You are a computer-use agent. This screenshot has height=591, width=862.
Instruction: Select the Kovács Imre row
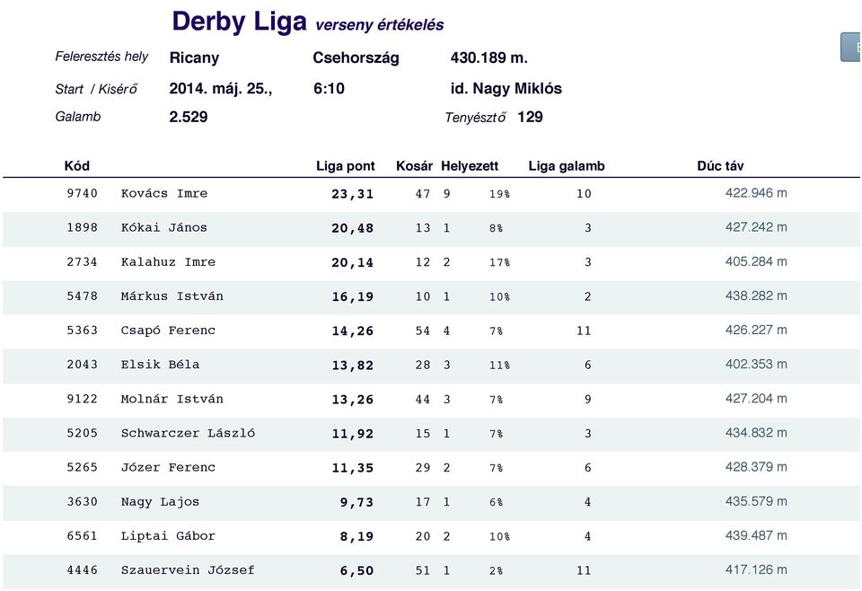(x=431, y=194)
